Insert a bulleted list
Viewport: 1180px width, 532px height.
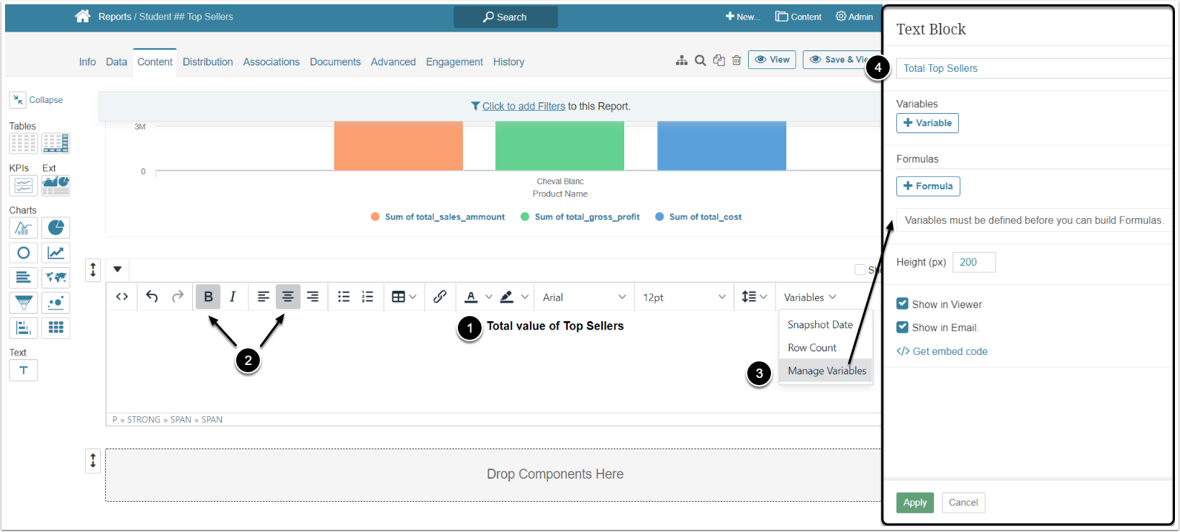pos(344,297)
